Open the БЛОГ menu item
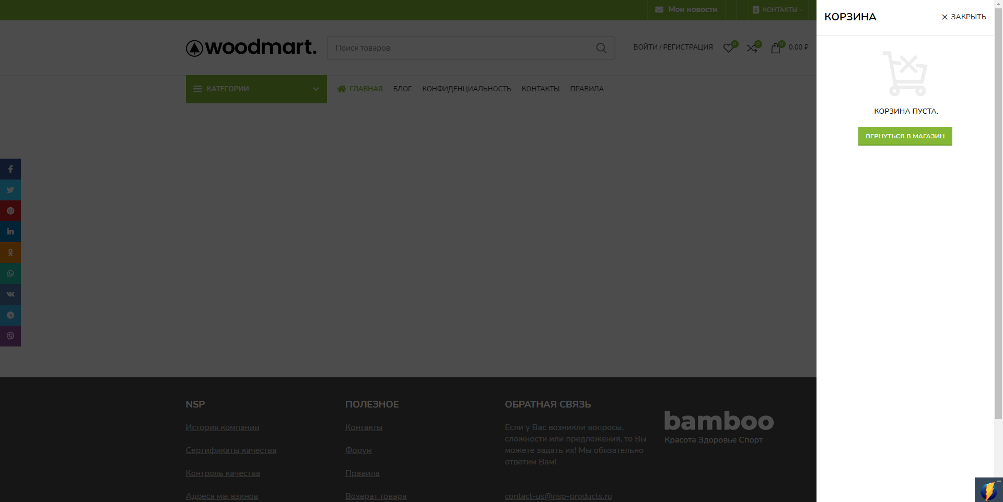Viewport: 1003px width, 502px height. [402, 89]
